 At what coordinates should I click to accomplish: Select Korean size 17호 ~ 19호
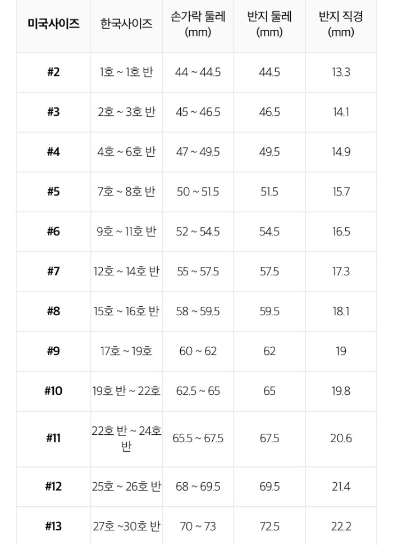coord(126,351)
